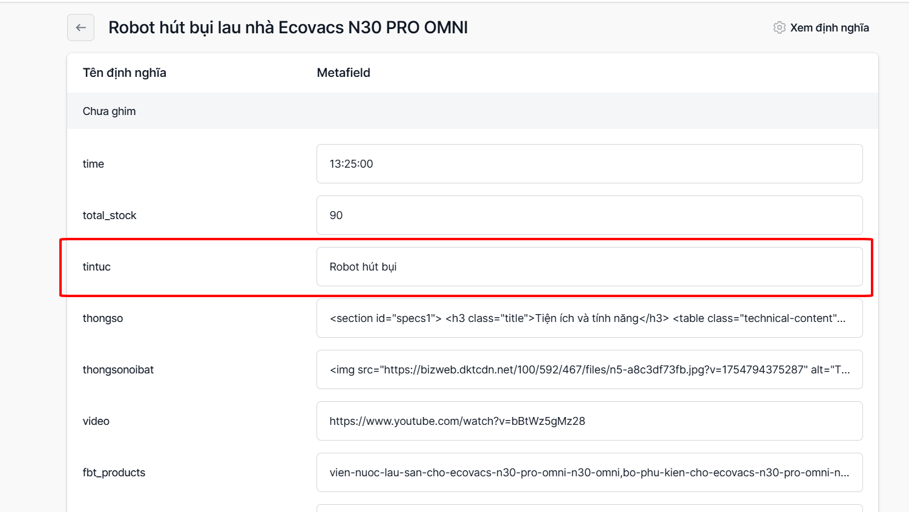Click the Metafield column header
909x512 pixels.
click(344, 73)
